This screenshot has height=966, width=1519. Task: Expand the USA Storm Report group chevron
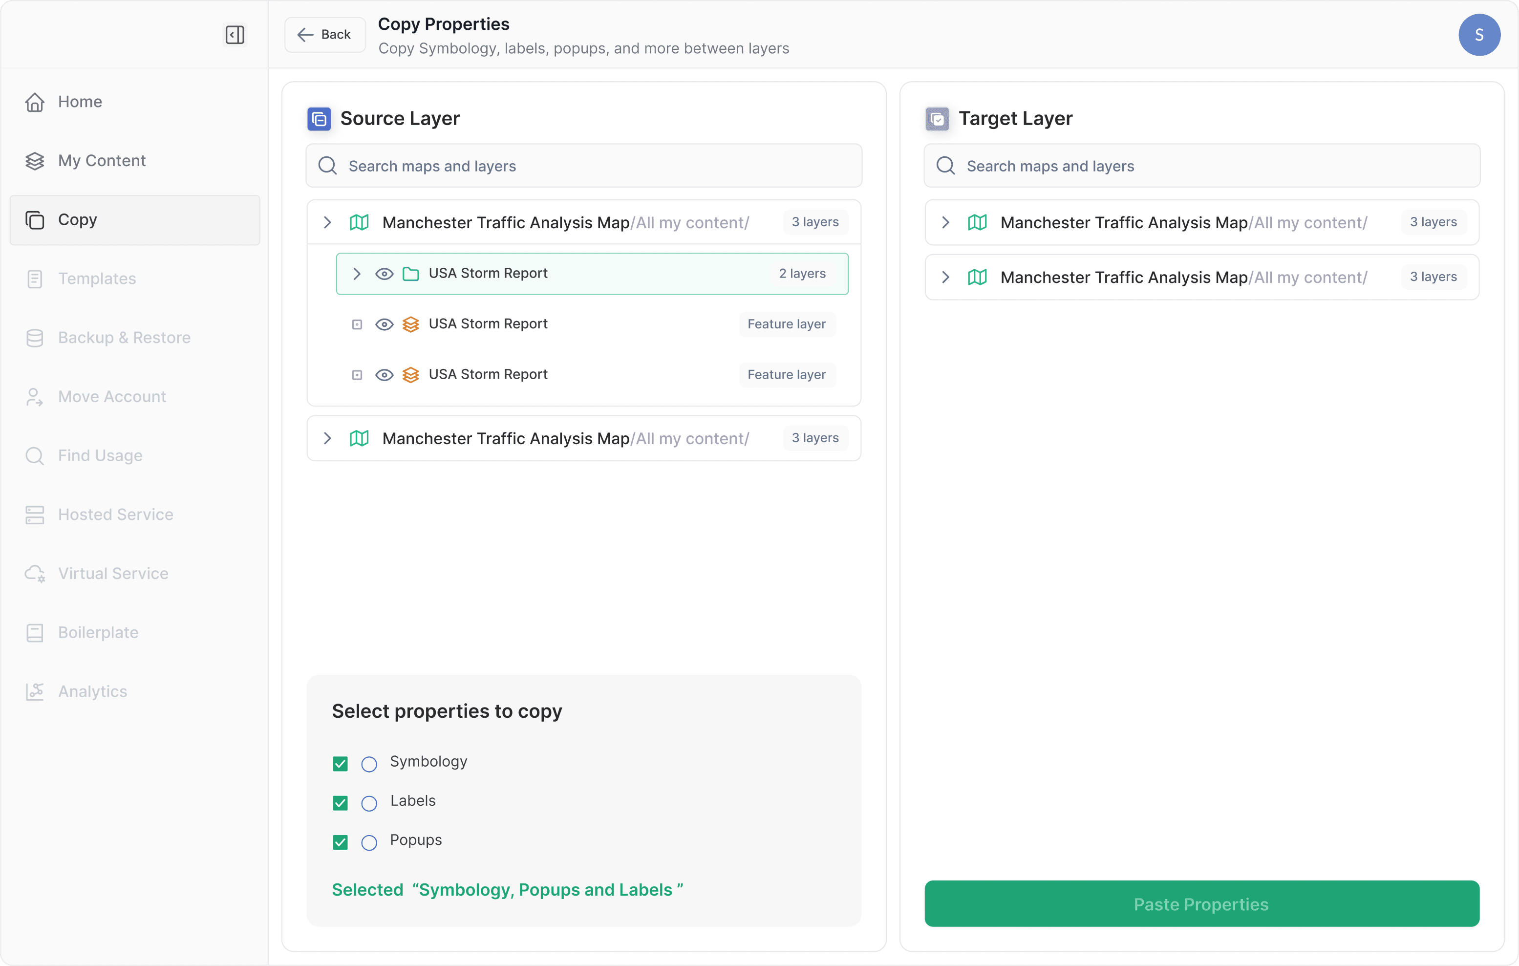(x=356, y=274)
